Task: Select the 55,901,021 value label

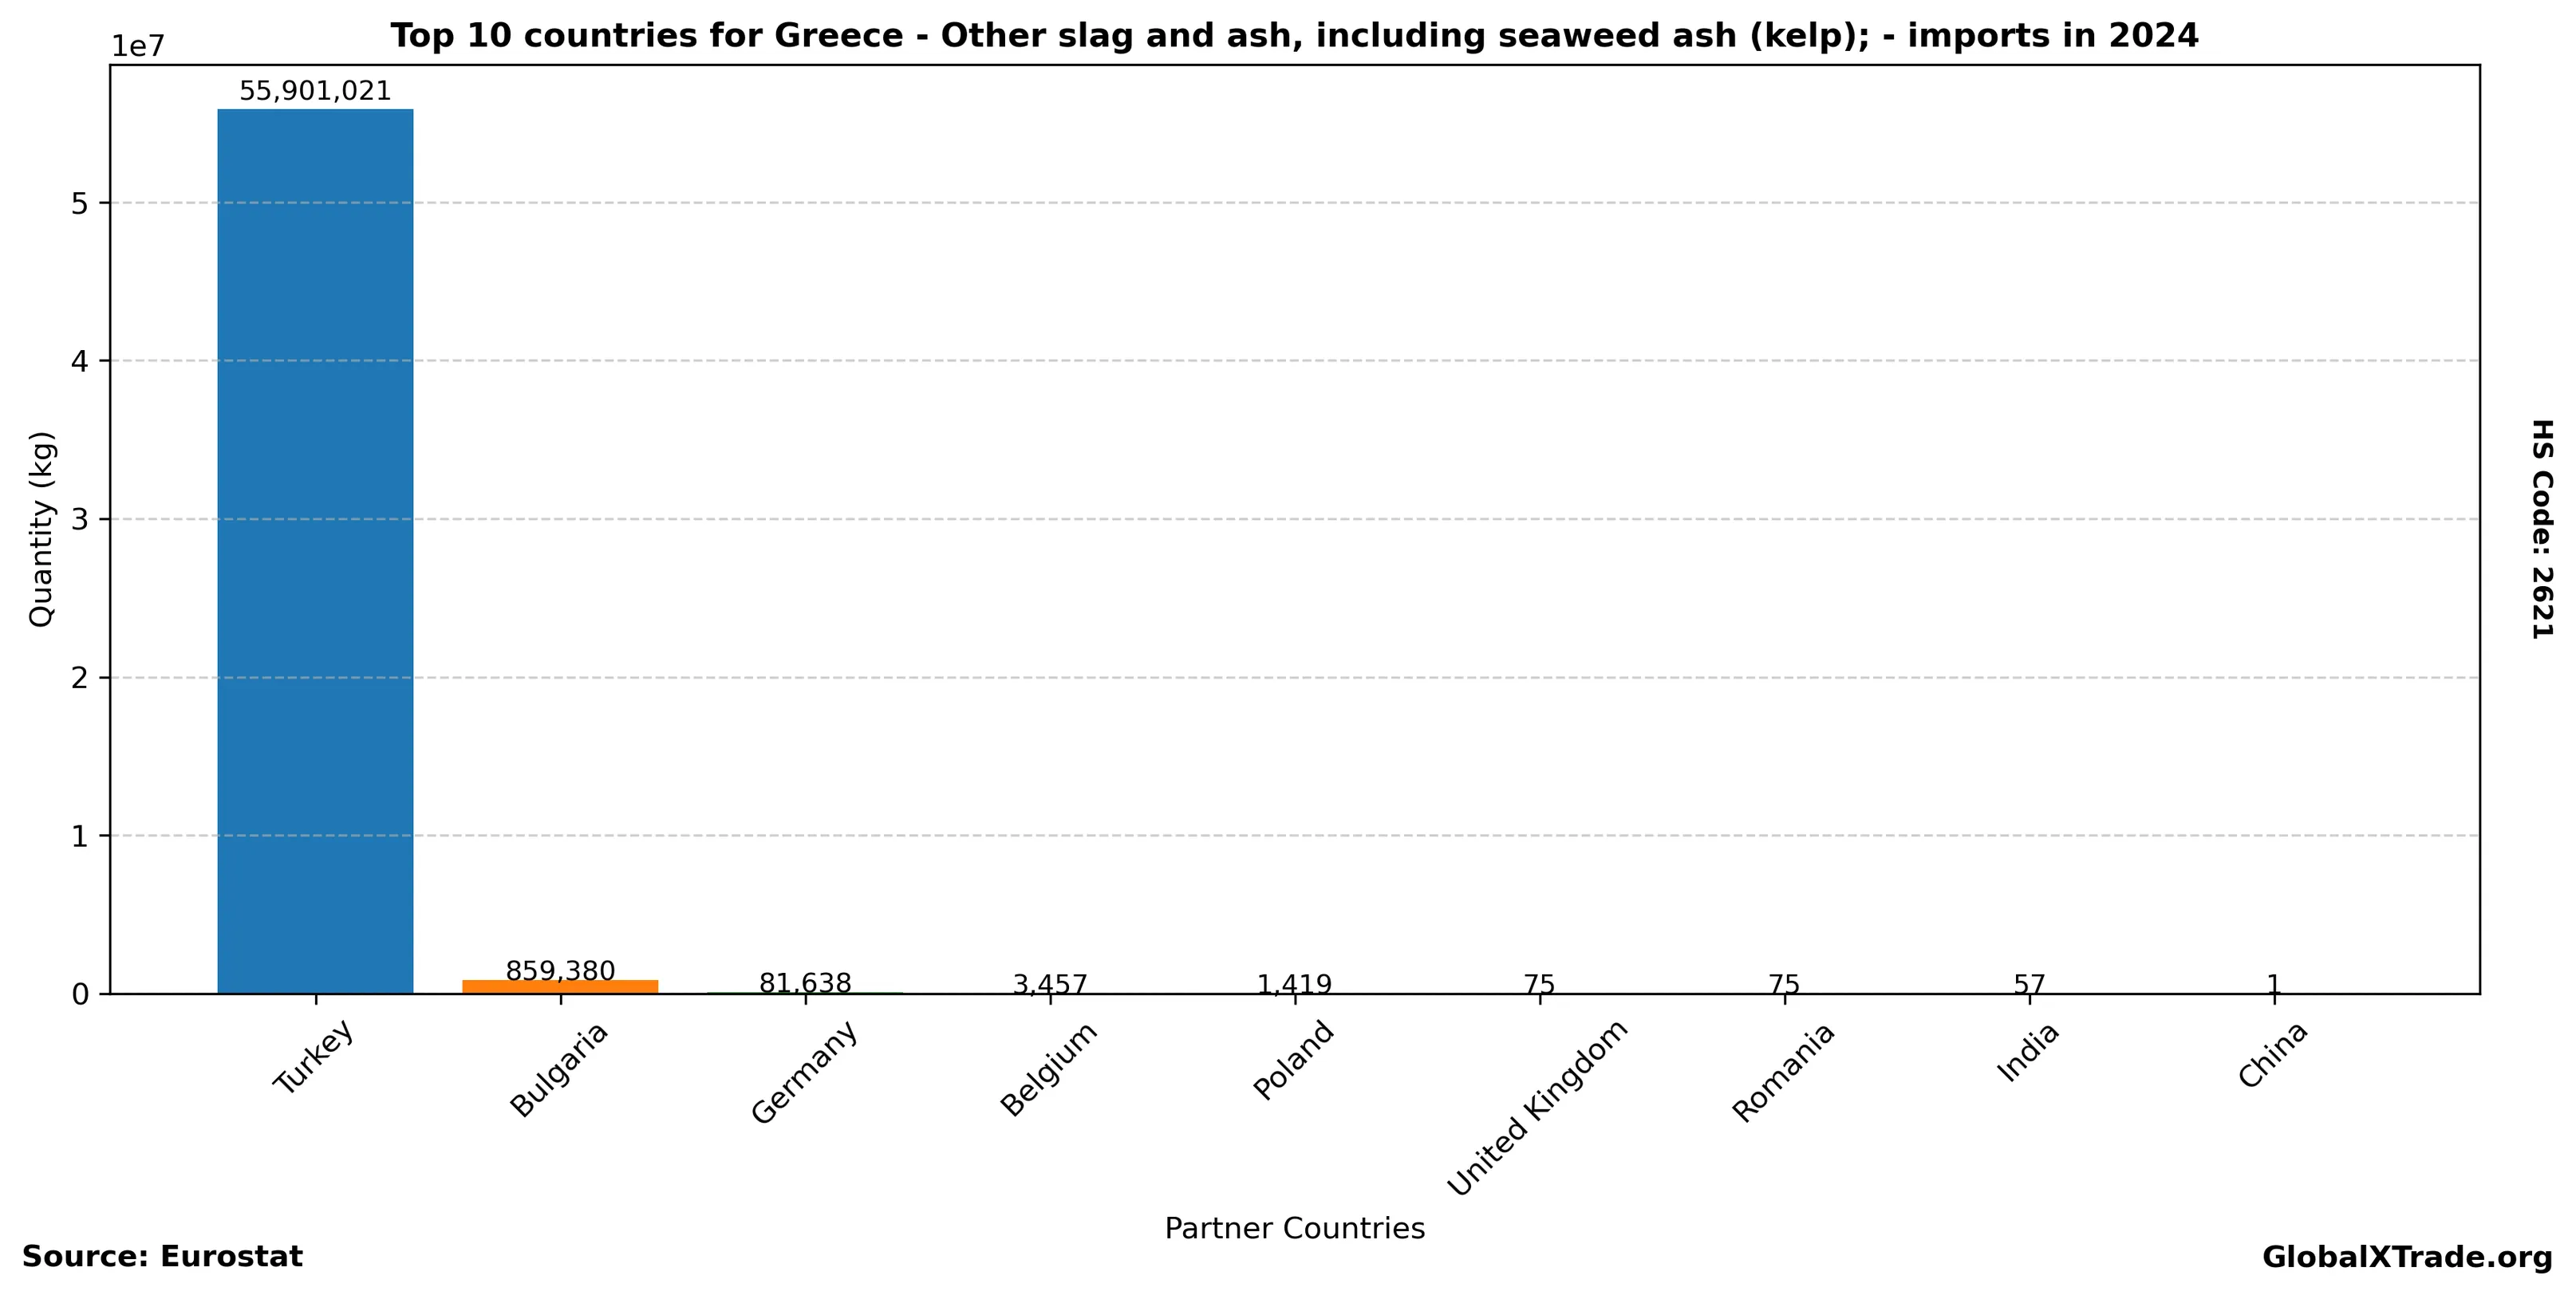Action: coord(315,92)
